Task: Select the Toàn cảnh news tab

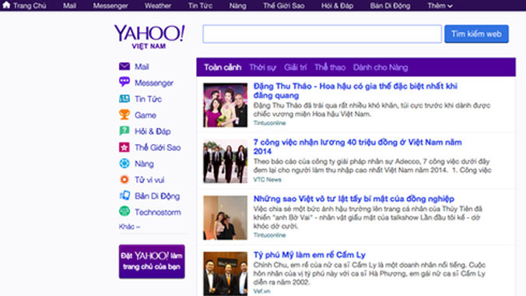Action: [x=223, y=67]
